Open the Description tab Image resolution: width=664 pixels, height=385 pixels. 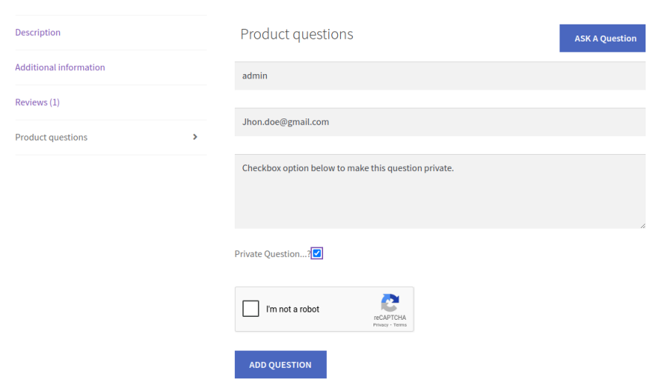coord(38,33)
